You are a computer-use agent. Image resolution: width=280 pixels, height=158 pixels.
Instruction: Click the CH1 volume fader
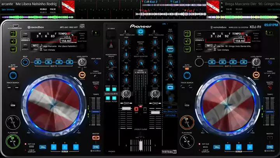(x=126, y=108)
